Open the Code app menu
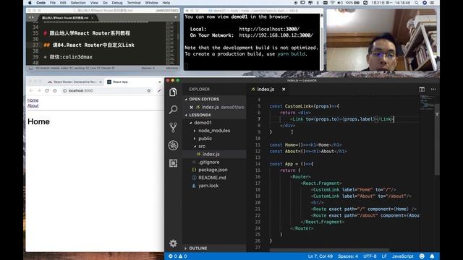463x260 pixels. tap(41, 3)
